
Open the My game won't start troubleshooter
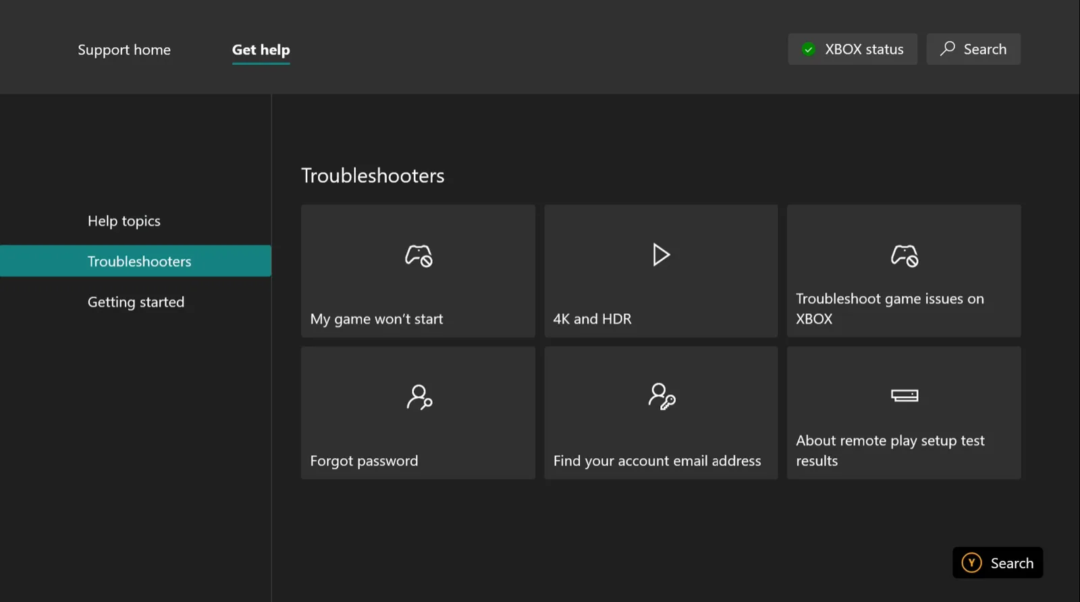coord(418,271)
